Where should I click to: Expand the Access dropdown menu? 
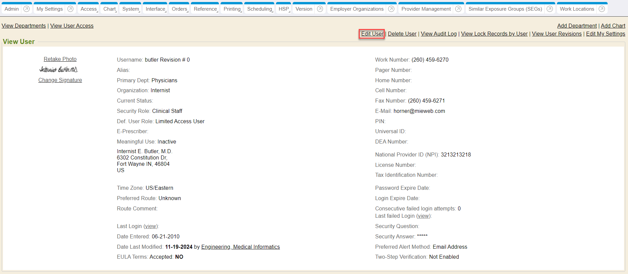[x=89, y=9]
